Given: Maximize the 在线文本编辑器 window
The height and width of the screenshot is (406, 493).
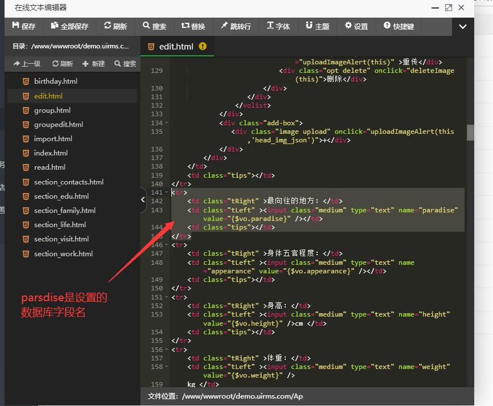Looking at the screenshot, I should click(x=449, y=7).
